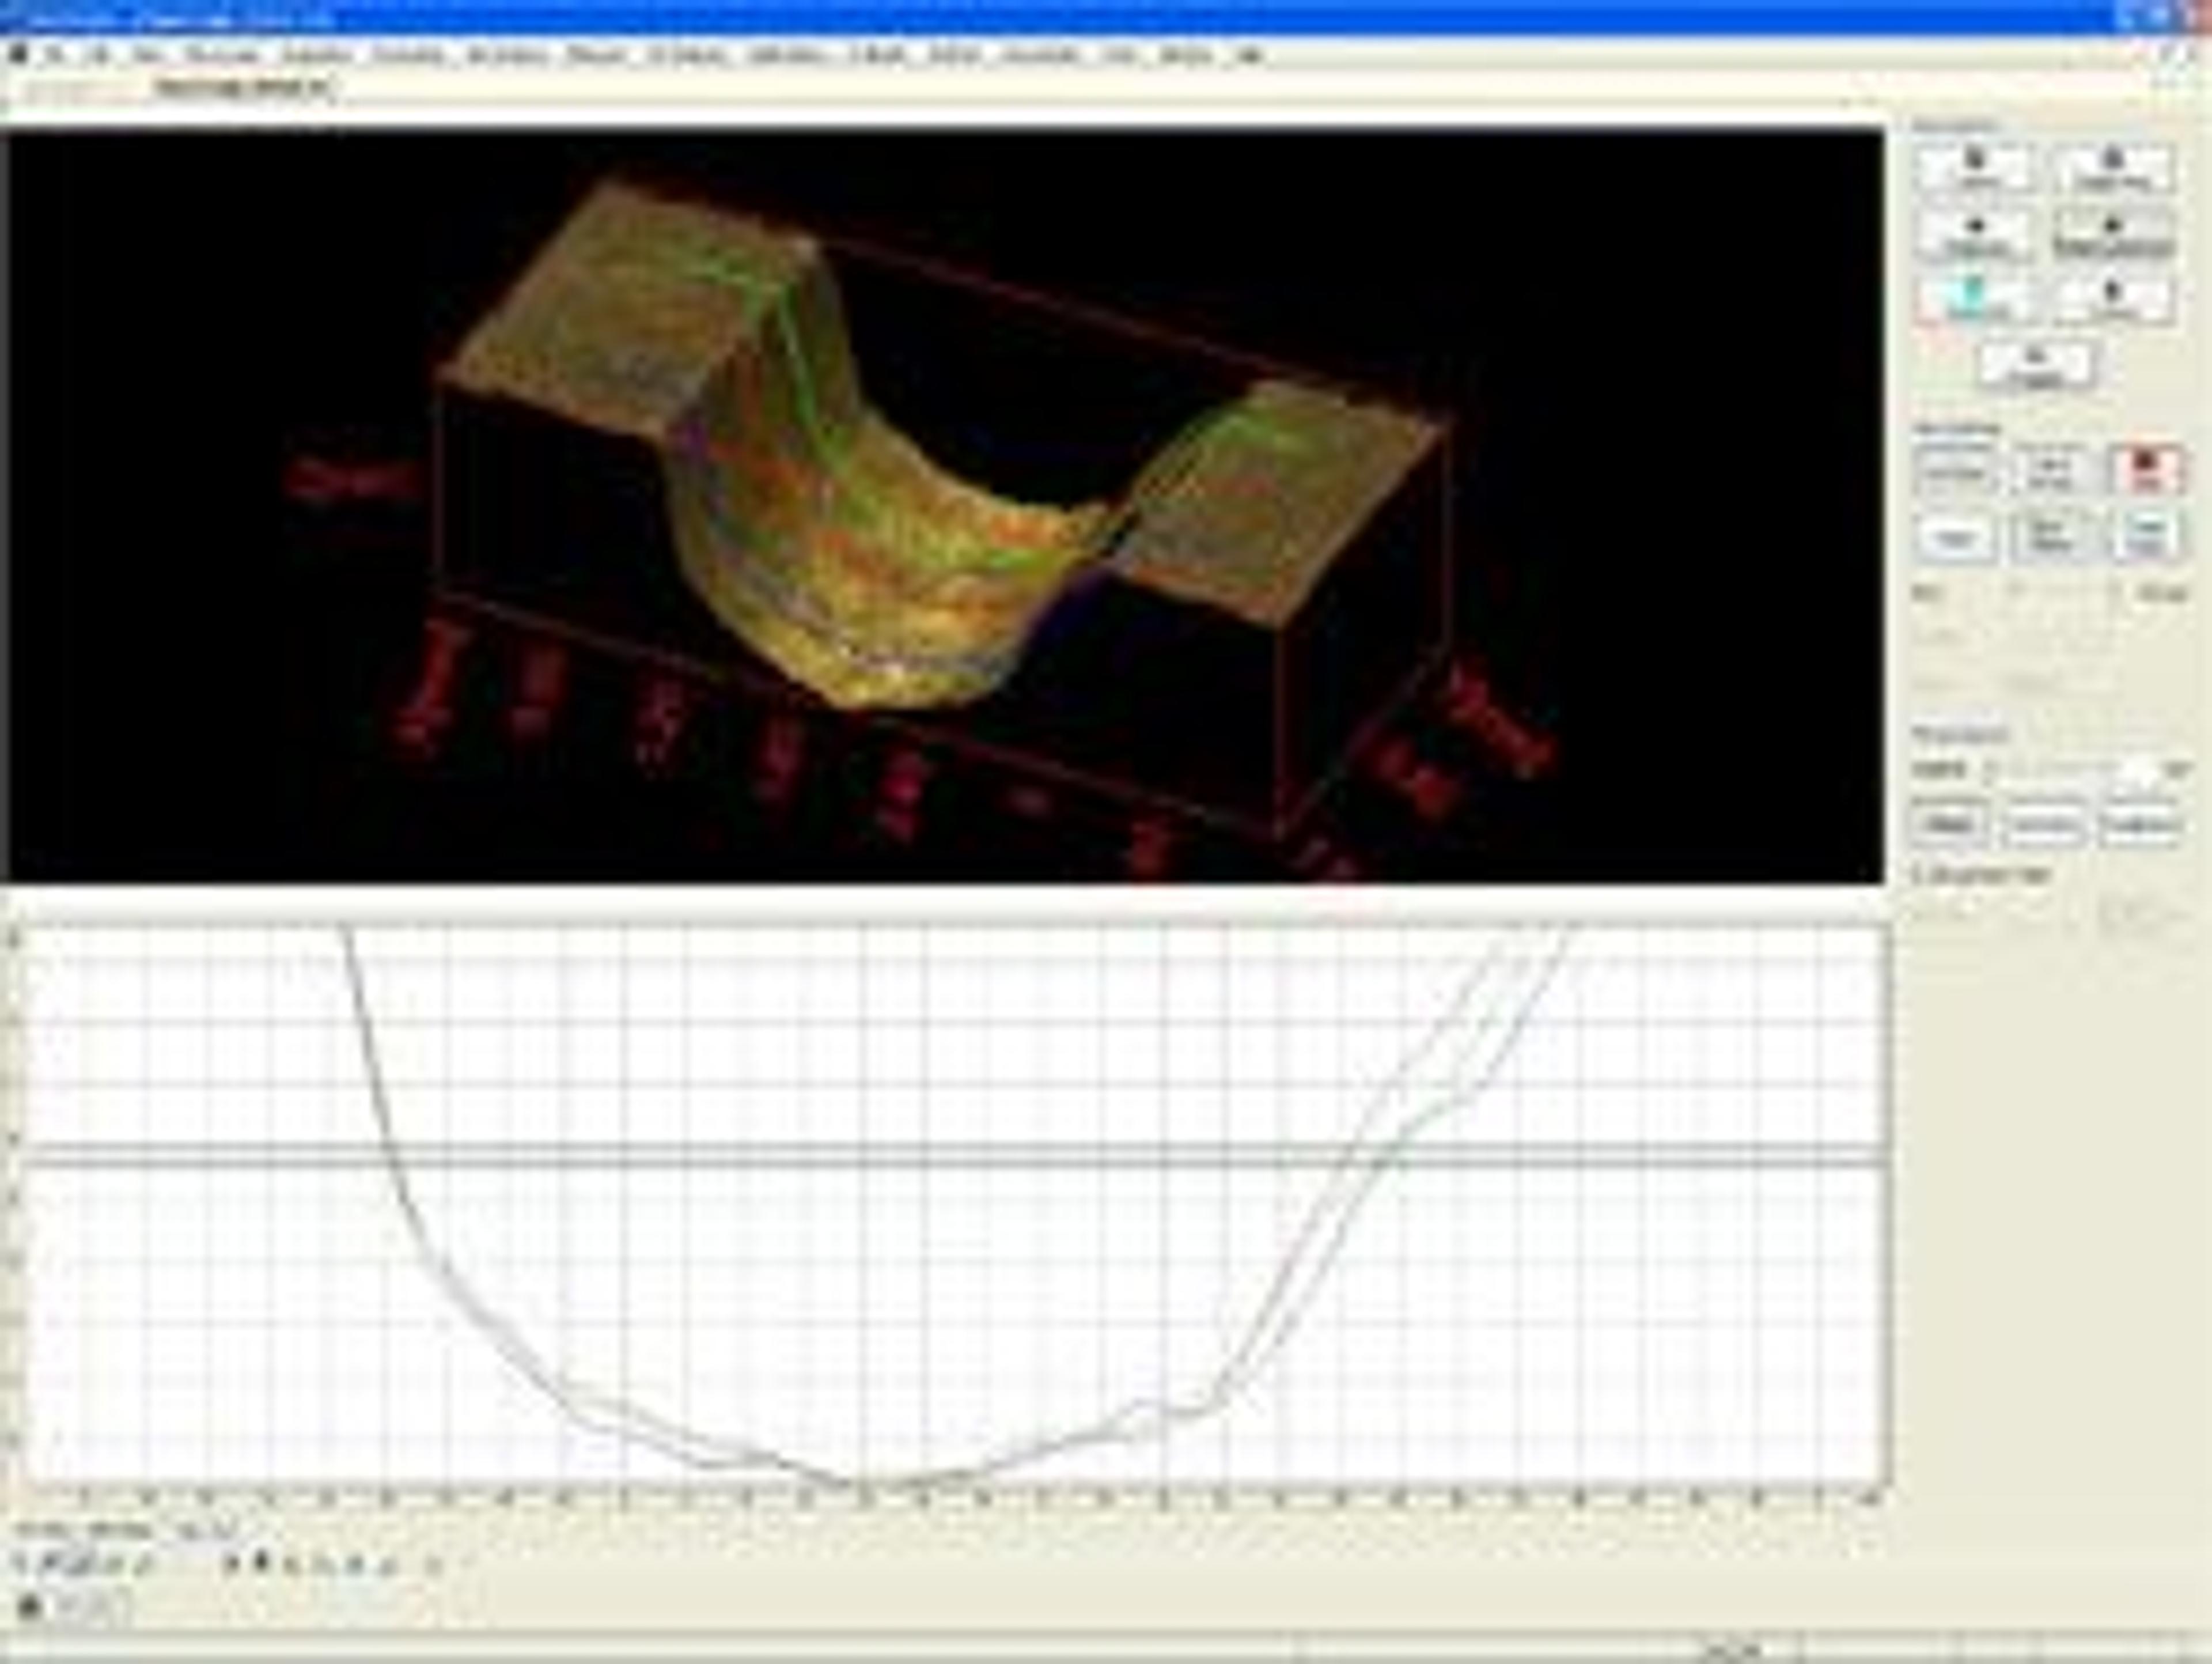Screen dimensions: 2212x1664
Task: Click the first icon button of top panel group
Action: tap(1974, 168)
